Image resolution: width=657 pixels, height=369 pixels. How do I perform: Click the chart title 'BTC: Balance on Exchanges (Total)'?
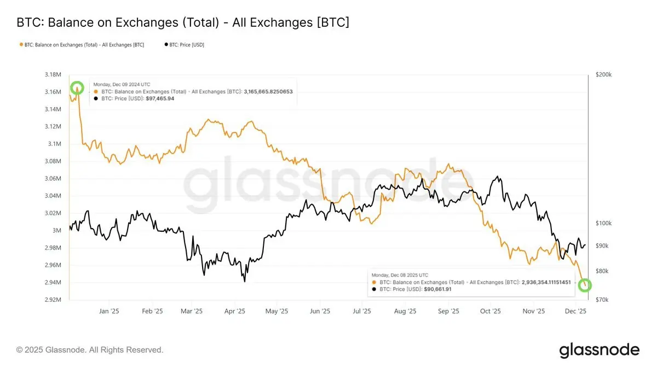click(x=183, y=22)
